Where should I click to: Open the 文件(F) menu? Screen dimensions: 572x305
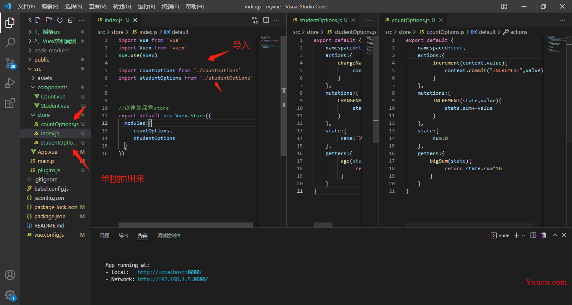[26, 6]
